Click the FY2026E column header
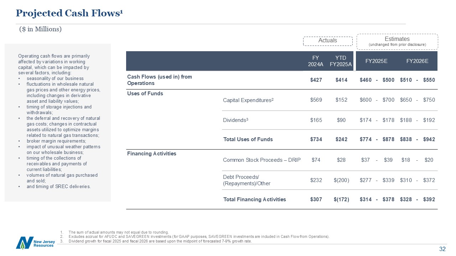456x256 pixels. click(x=417, y=61)
